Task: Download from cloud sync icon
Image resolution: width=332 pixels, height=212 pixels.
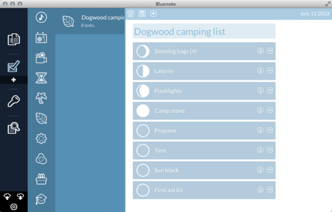Action: coord(21,197)
